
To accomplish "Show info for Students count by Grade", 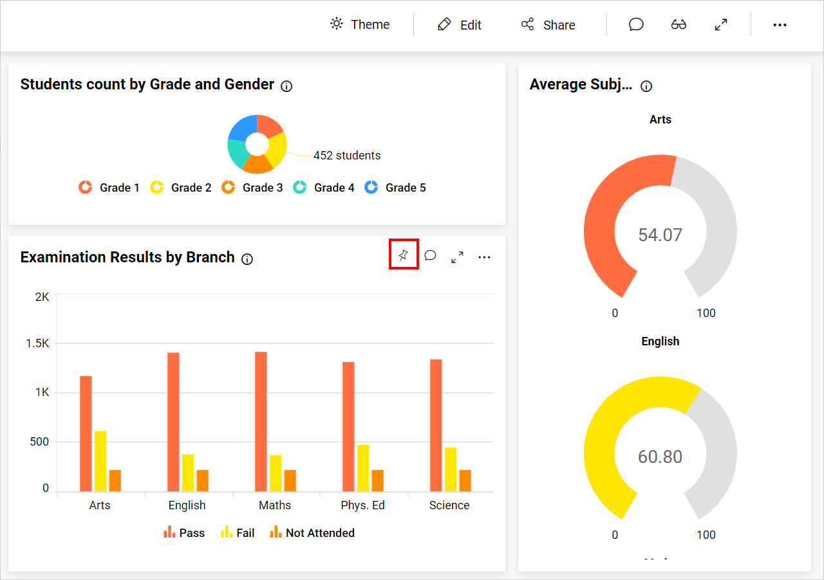I will (x=287, y=86).
